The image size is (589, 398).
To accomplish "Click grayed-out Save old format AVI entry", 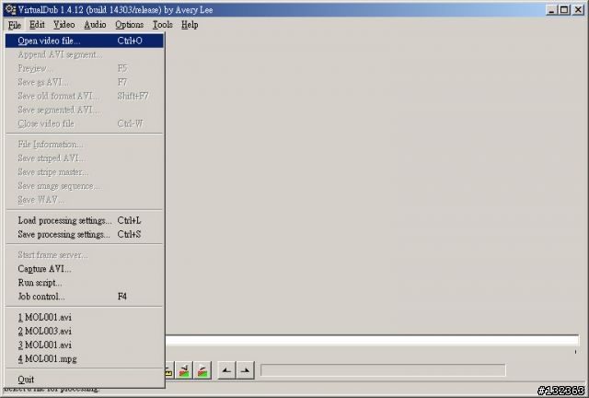I will click(x=85, y=96).
